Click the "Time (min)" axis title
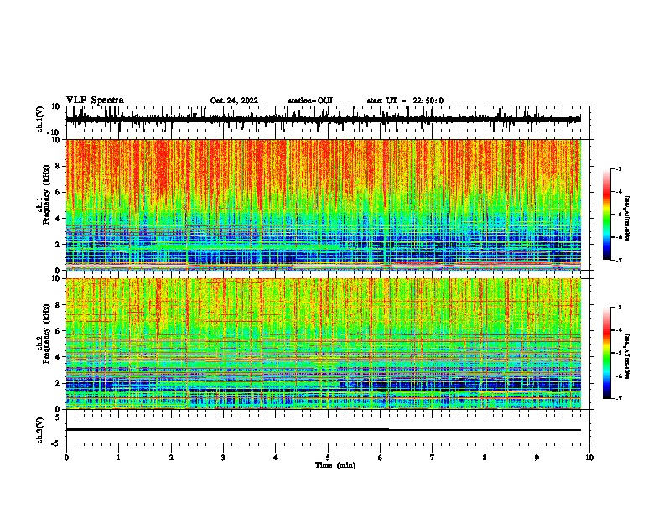This screenshot has width=664, height=513. [335, 465]
